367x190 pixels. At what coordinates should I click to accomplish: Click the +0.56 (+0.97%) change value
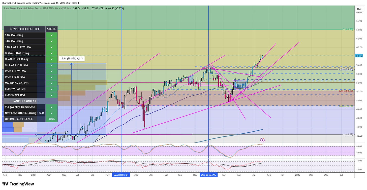click(116, 8)
